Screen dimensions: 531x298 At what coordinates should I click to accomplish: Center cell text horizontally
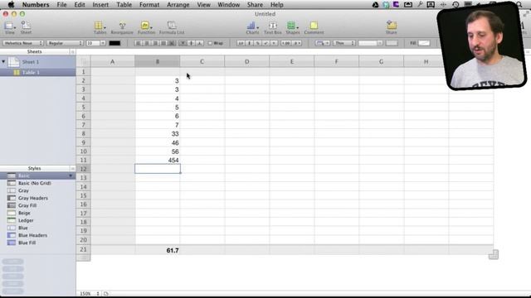[147, 43]
